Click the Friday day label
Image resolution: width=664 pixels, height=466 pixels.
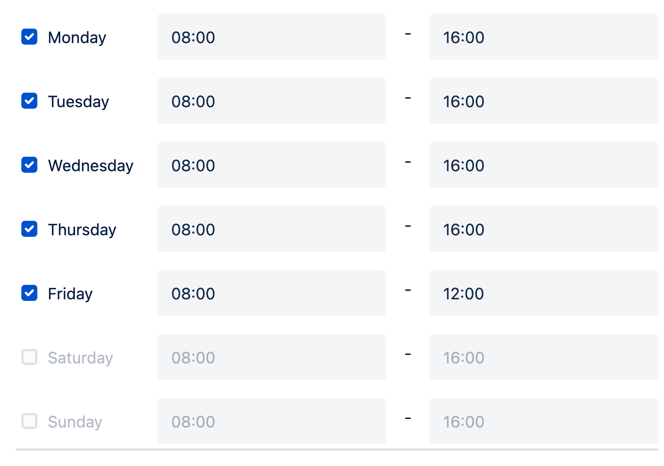(70, 294)
